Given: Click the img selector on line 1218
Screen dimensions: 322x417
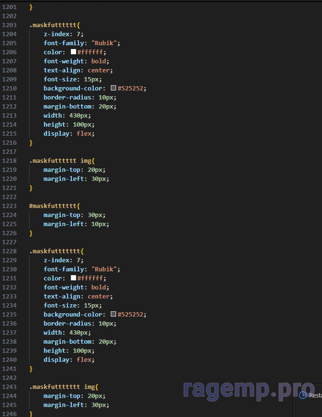Looking at the screenshot, I should tap(86, 160).
